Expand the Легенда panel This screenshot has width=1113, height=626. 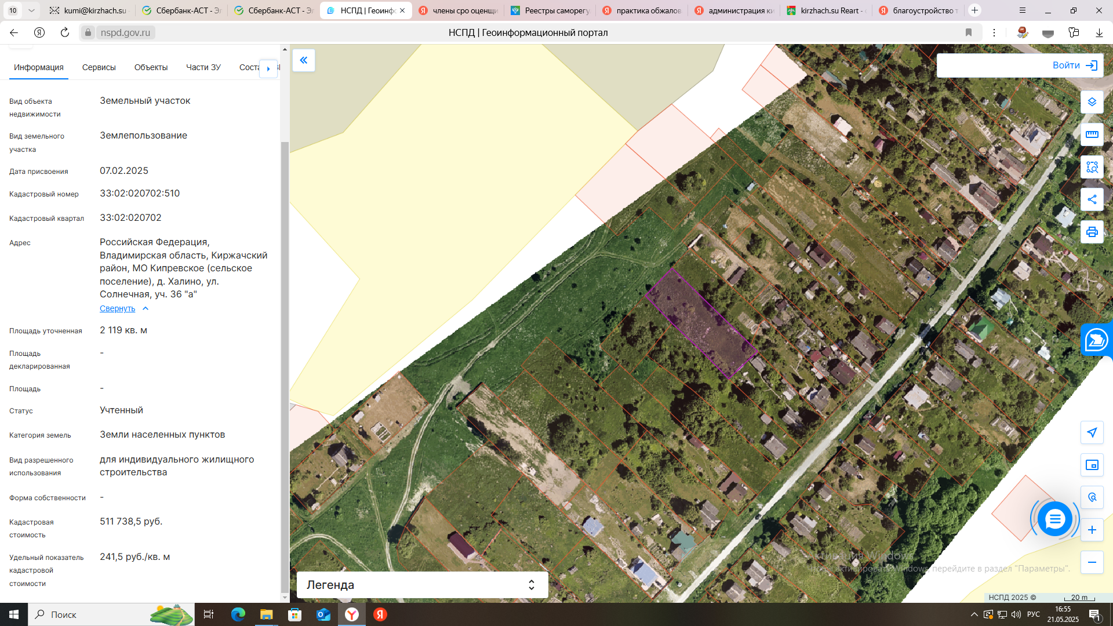point(422,585)
